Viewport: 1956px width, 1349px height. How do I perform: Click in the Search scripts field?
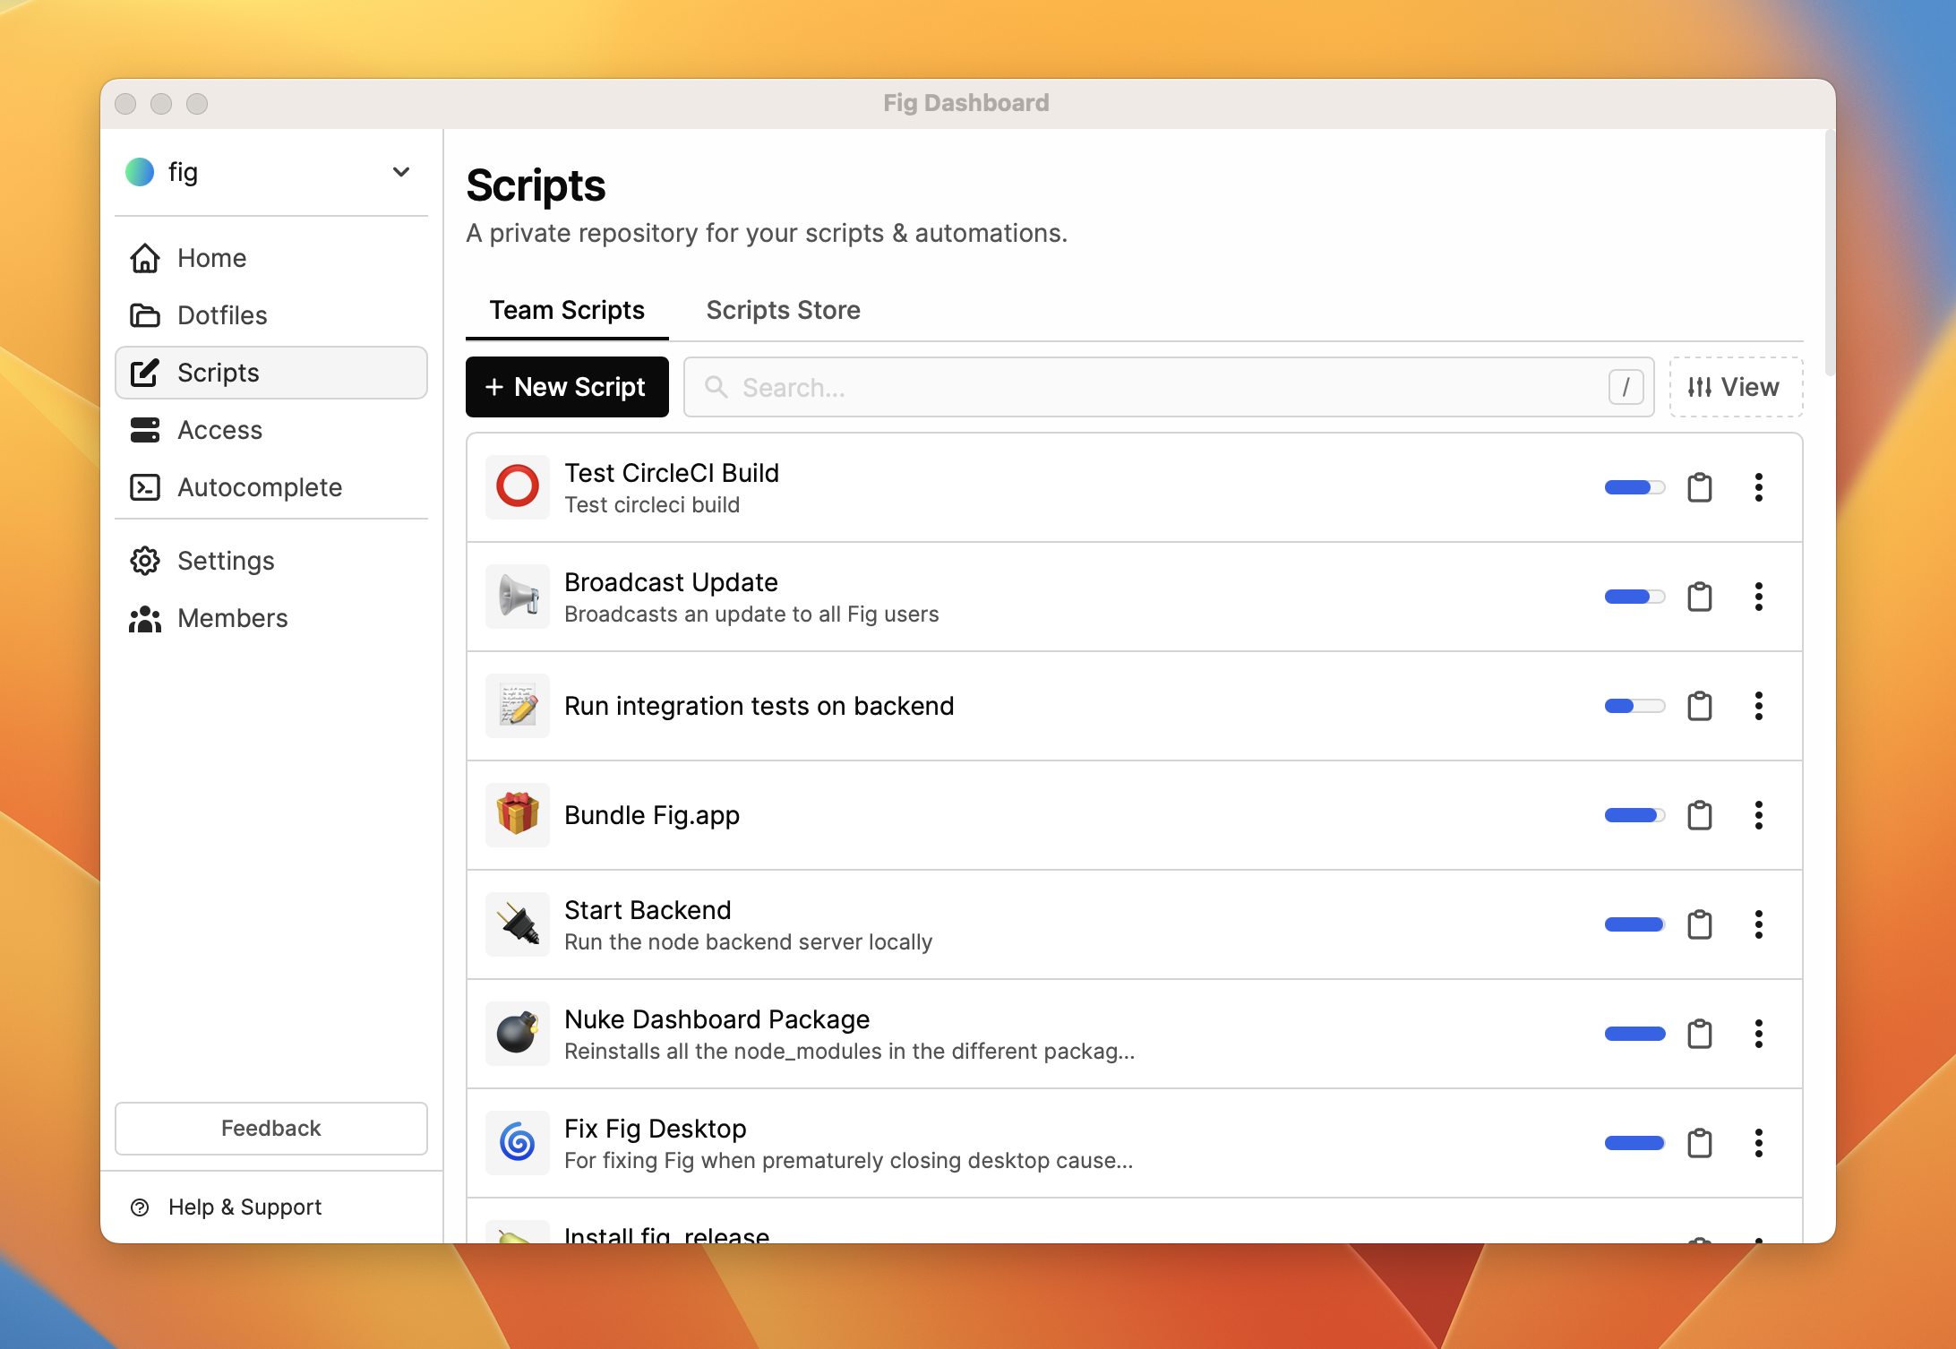[1169, 387]
